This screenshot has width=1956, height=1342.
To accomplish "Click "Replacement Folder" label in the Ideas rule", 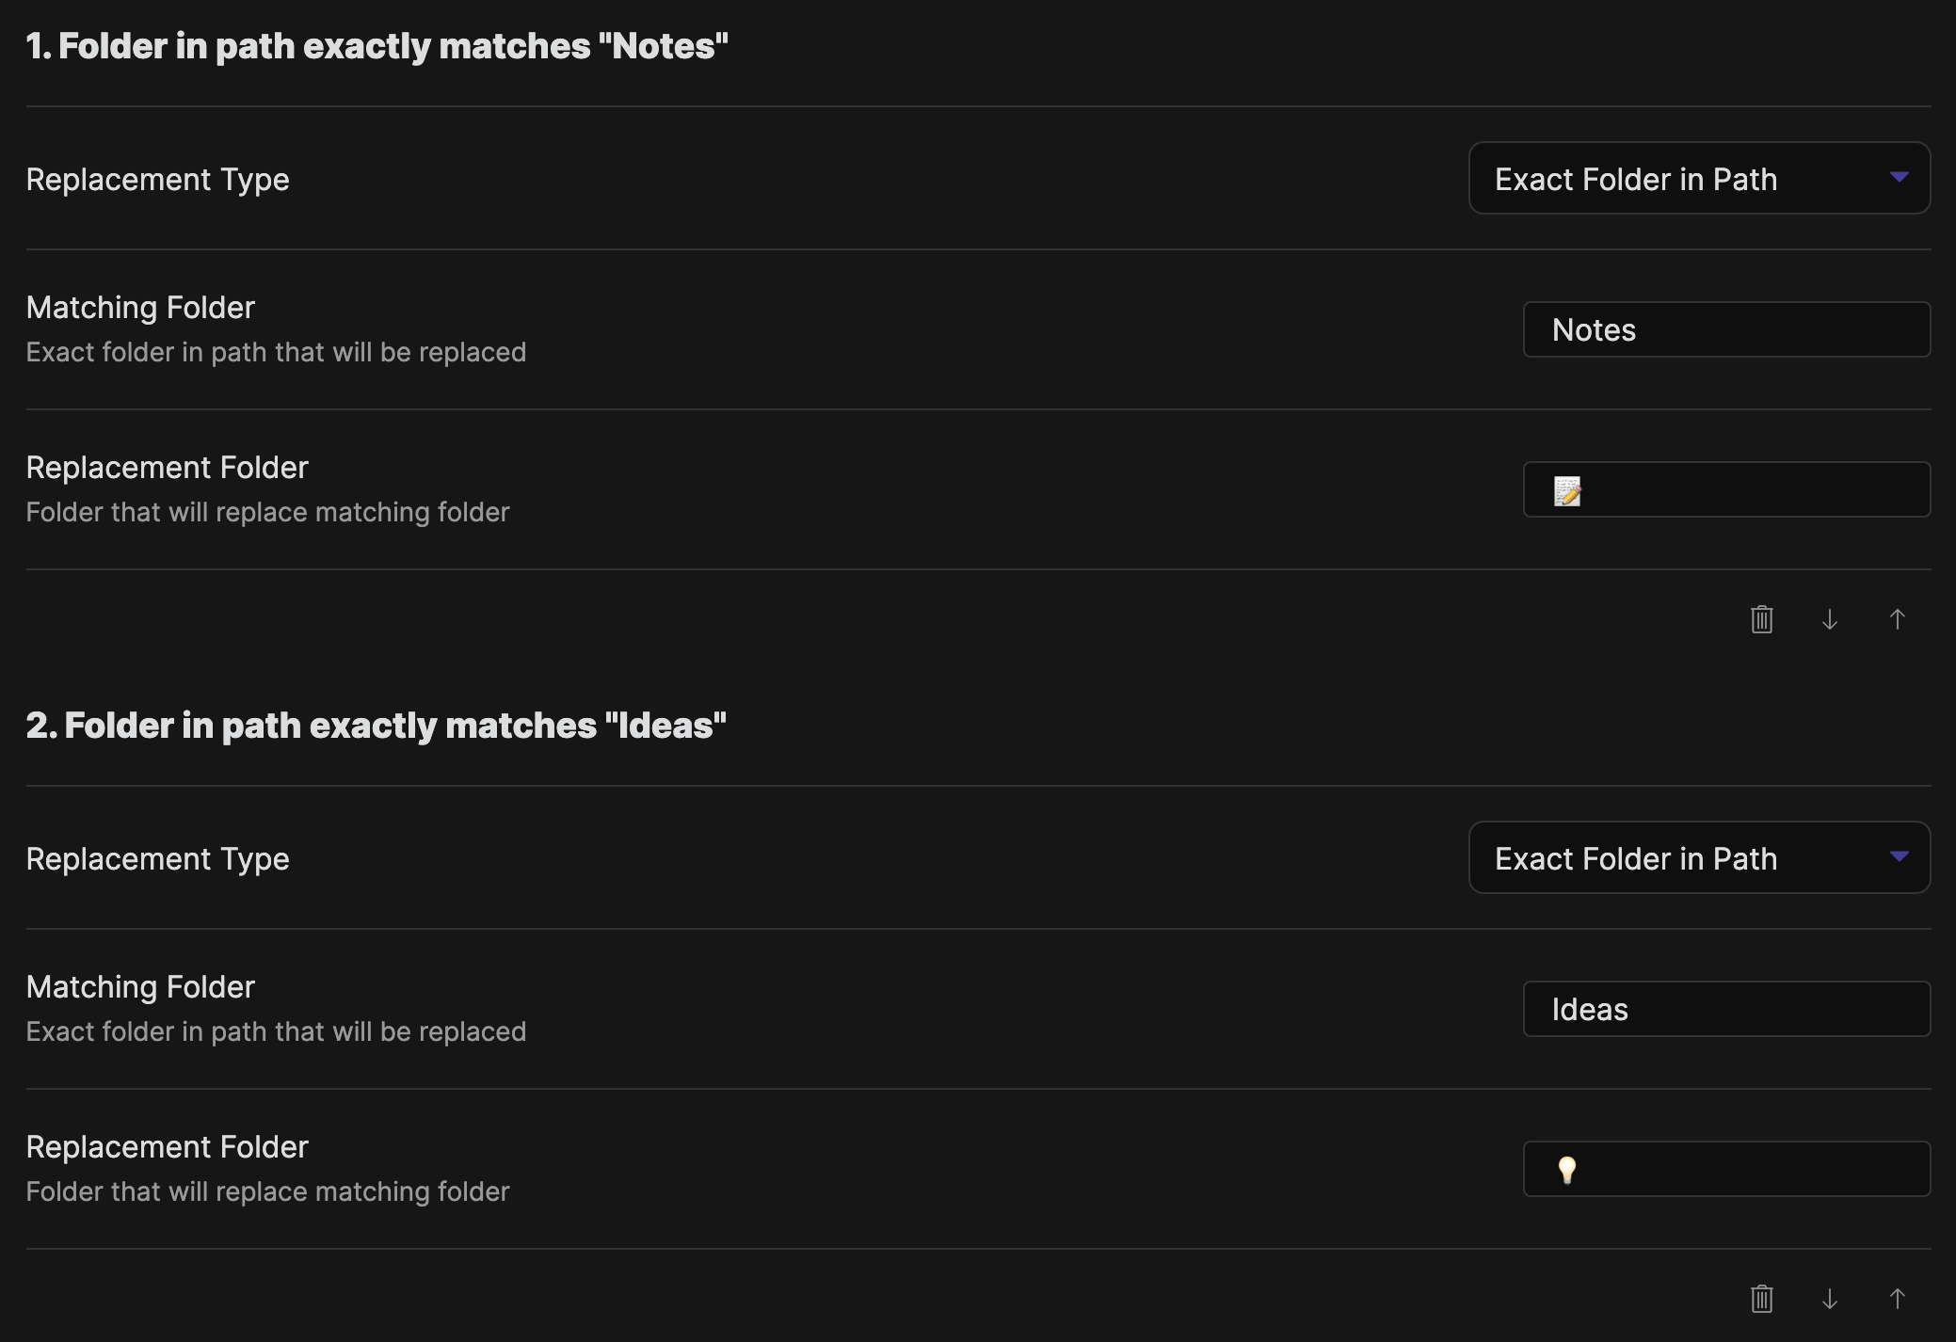I will coord(167,1147).
